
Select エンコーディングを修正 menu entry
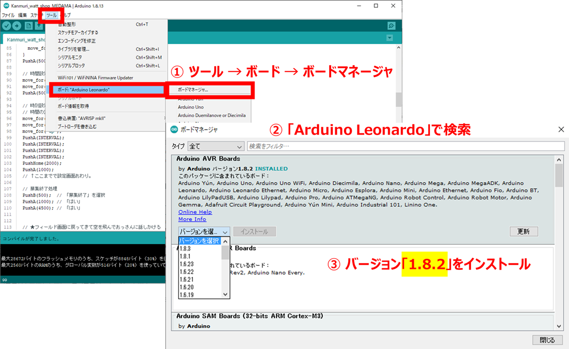106,41
